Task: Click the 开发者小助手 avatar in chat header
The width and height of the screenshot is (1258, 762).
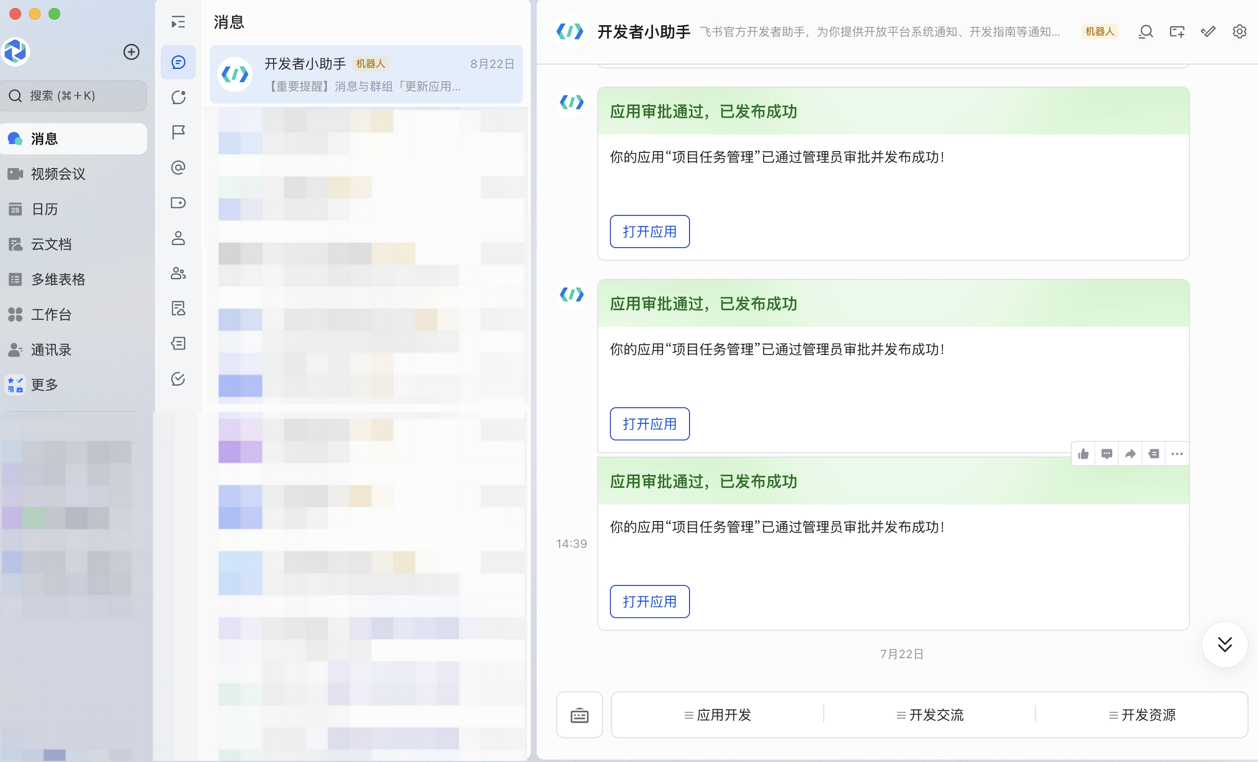Action: tap(570, 32)
